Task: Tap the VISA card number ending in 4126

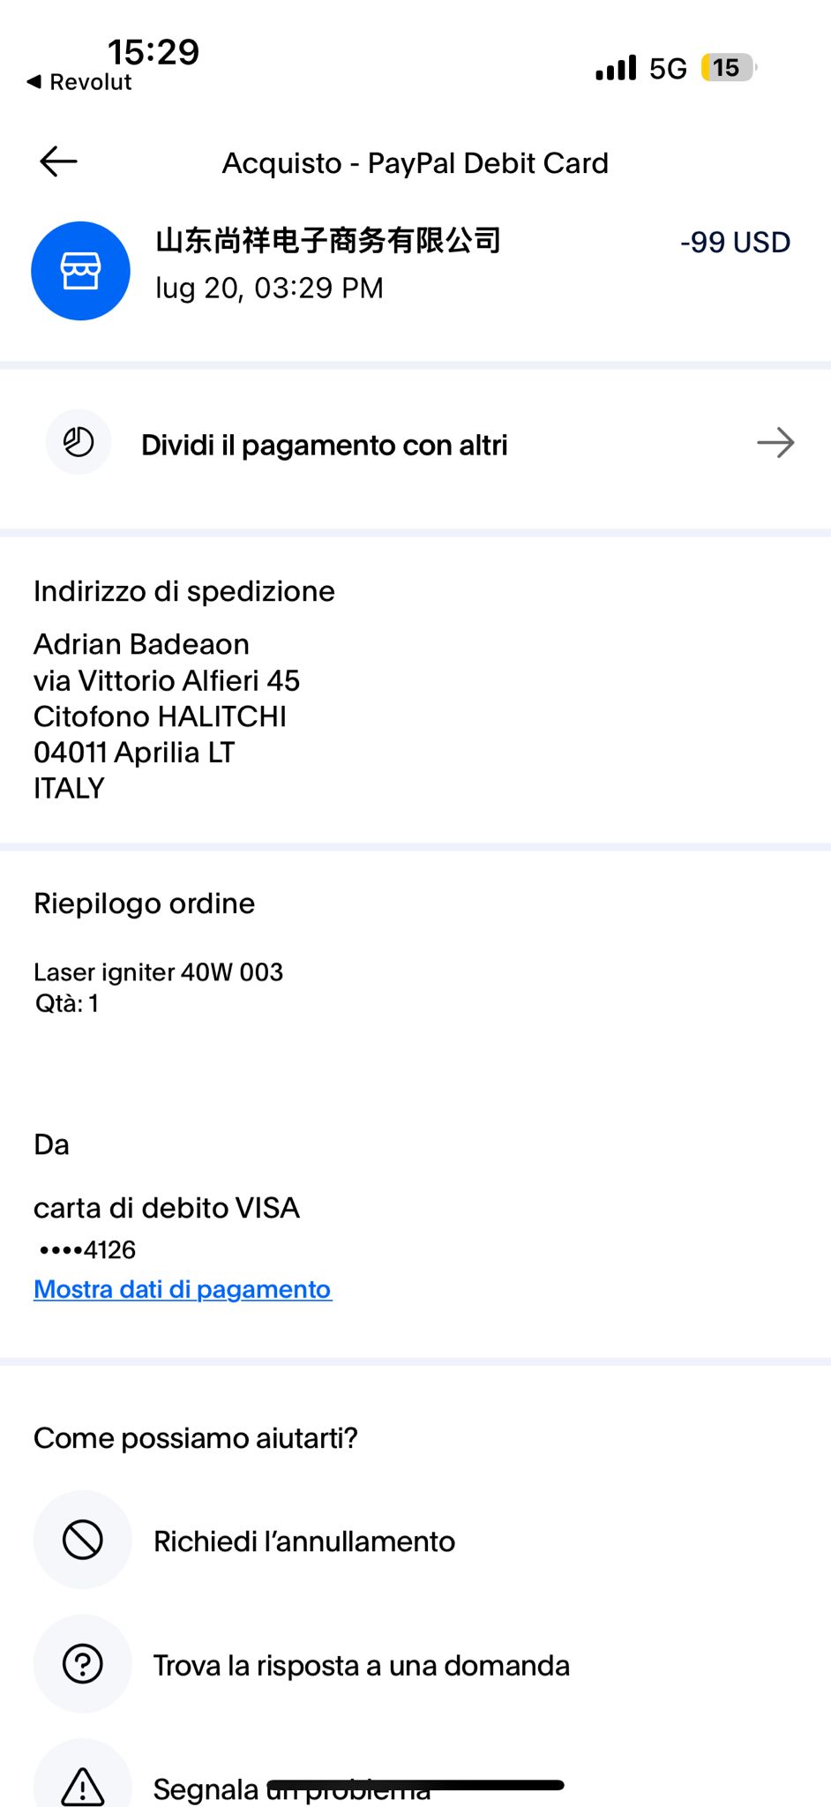Action: click(x=88, y=1249)
